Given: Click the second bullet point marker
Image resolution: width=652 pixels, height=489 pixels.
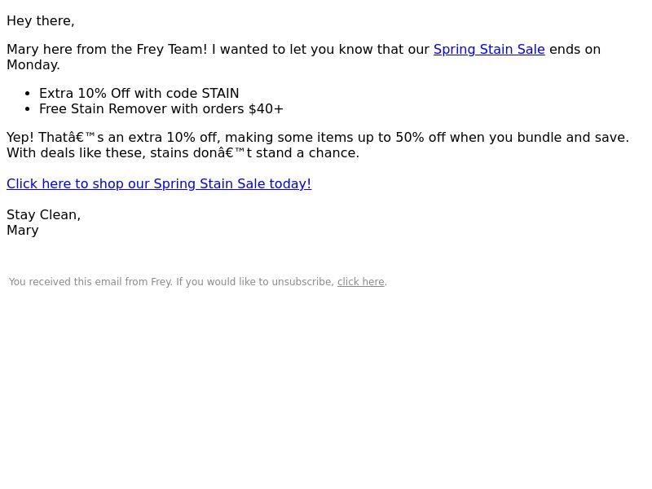Looking at the screenshot, I should coord(28,109).
